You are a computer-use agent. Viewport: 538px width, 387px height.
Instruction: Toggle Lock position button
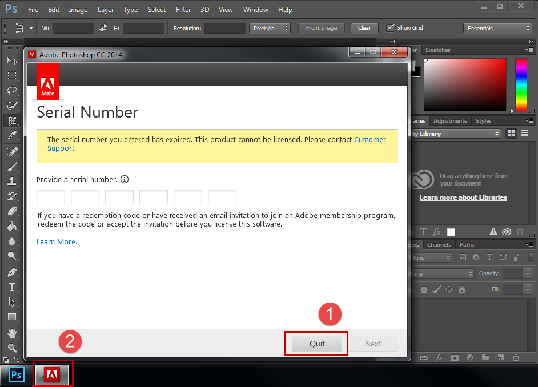pos(449,289)
